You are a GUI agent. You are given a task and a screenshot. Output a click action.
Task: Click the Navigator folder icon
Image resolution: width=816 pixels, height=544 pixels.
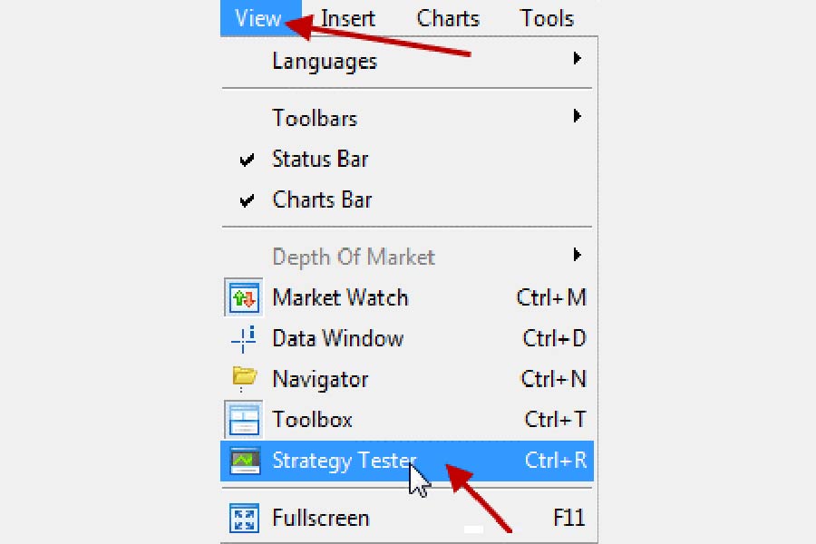pos(243,378)
